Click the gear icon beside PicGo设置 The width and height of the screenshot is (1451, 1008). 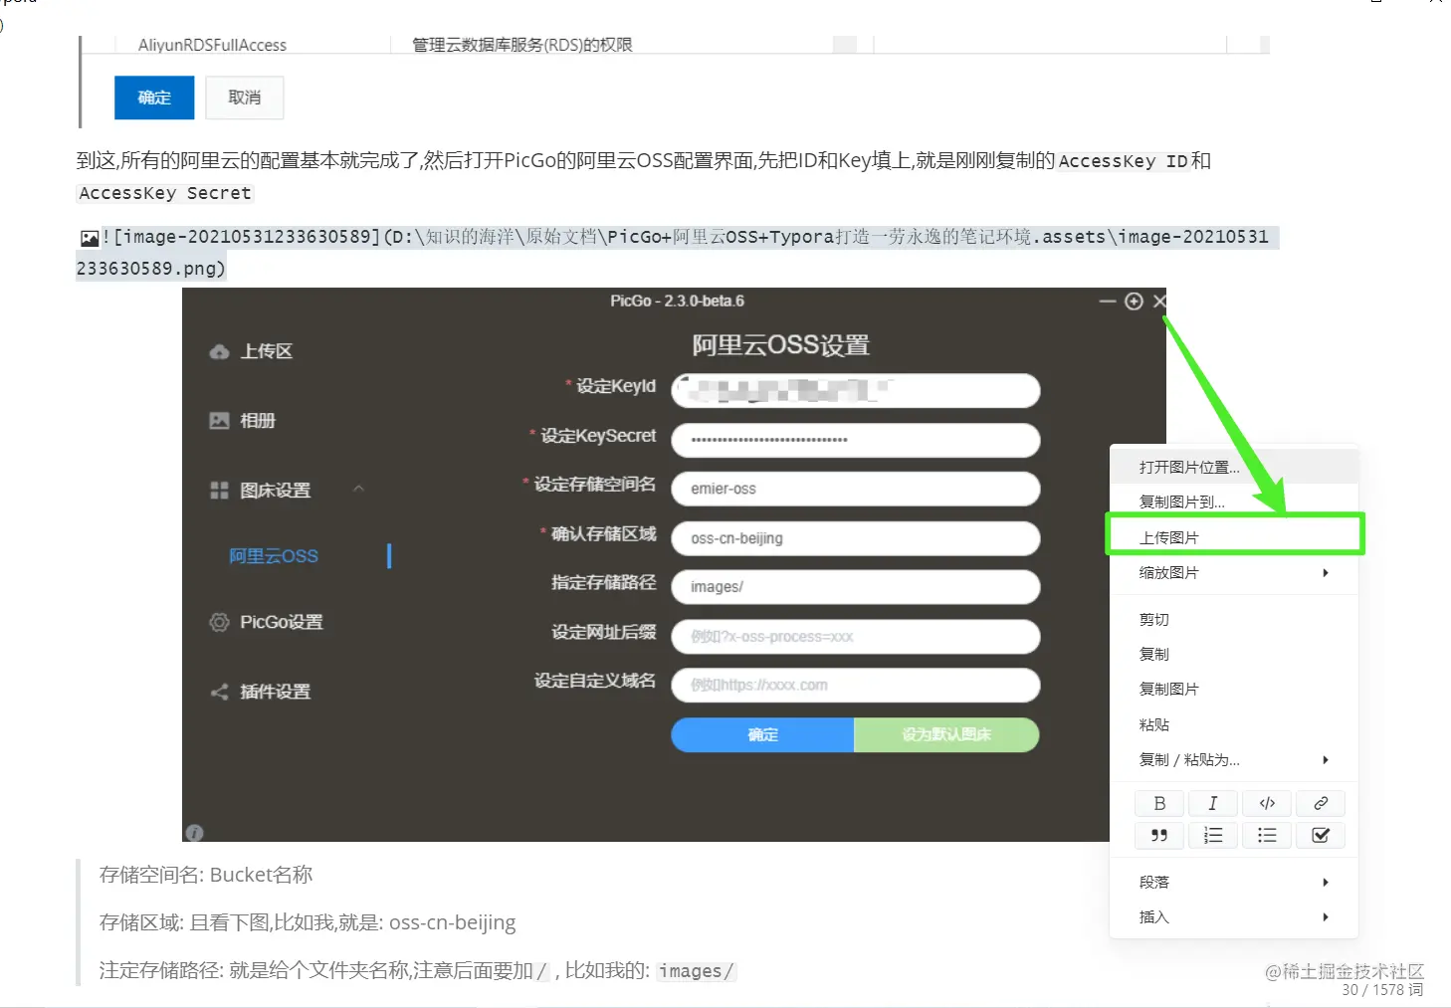tap(219, 622)
